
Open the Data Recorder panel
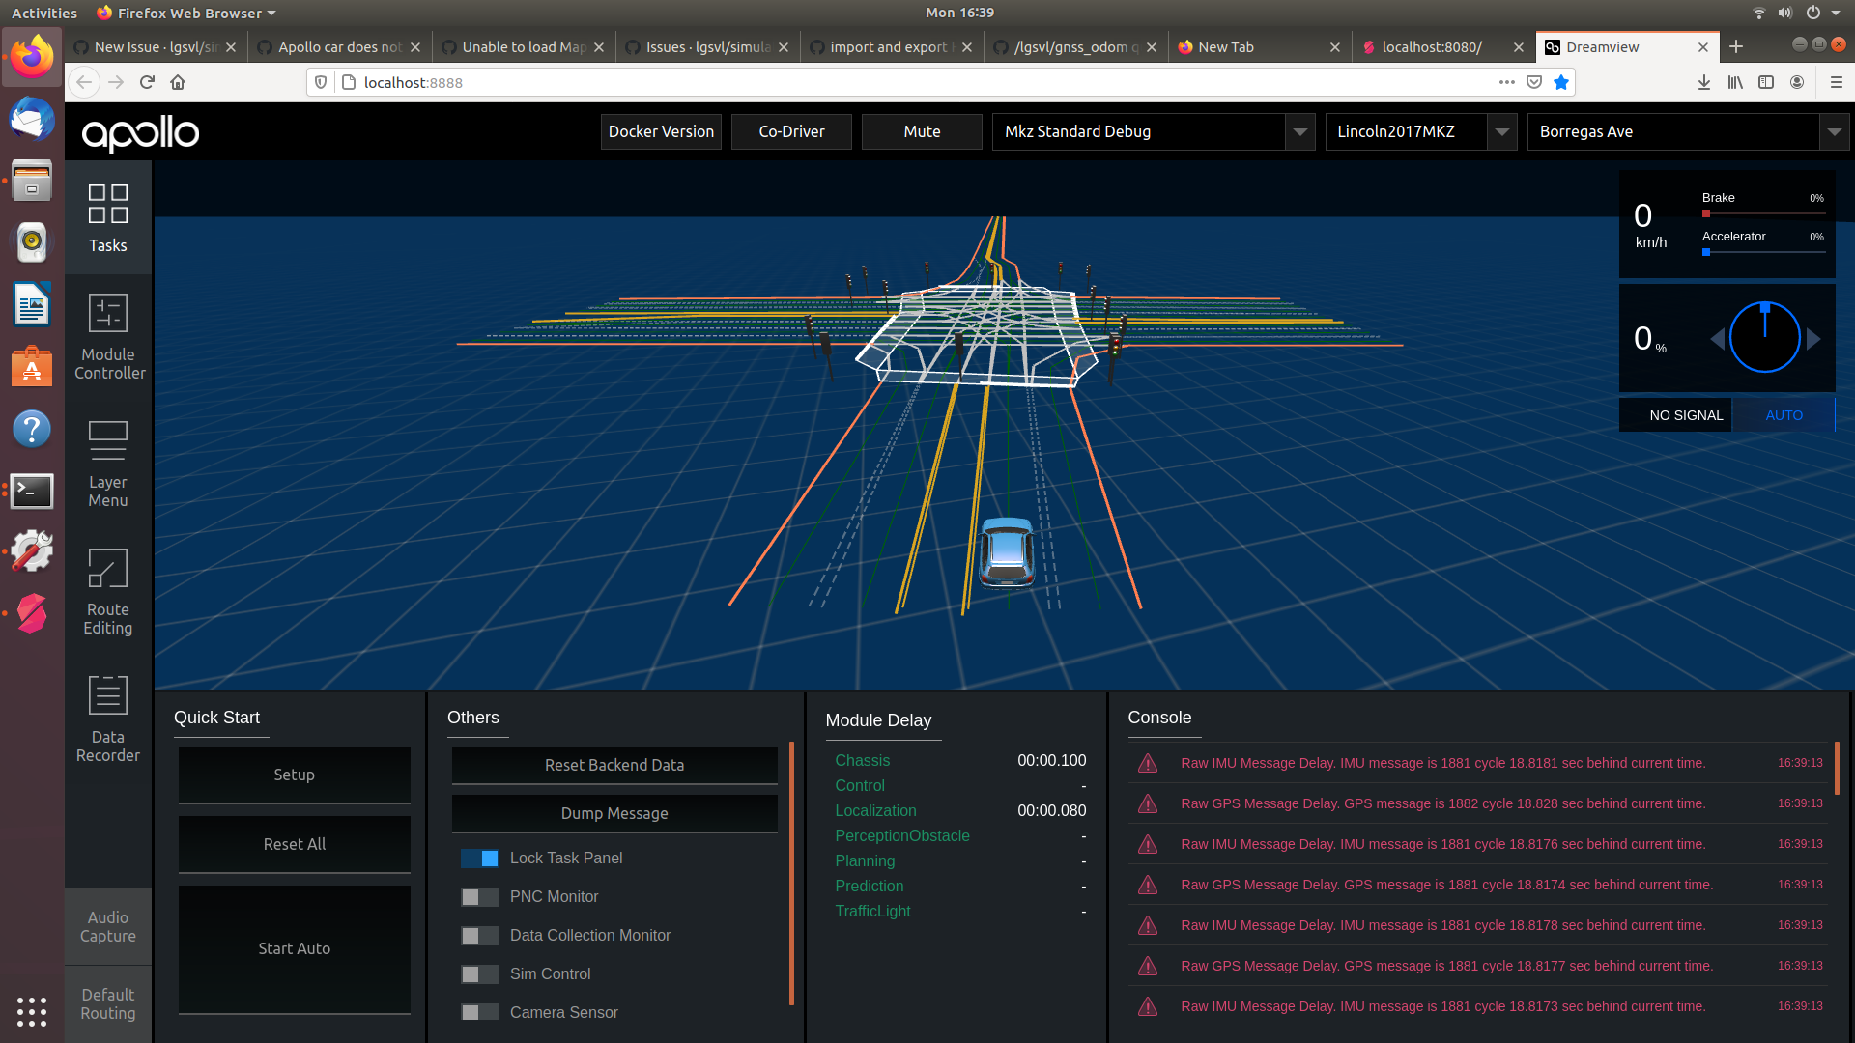click(108, 719)
